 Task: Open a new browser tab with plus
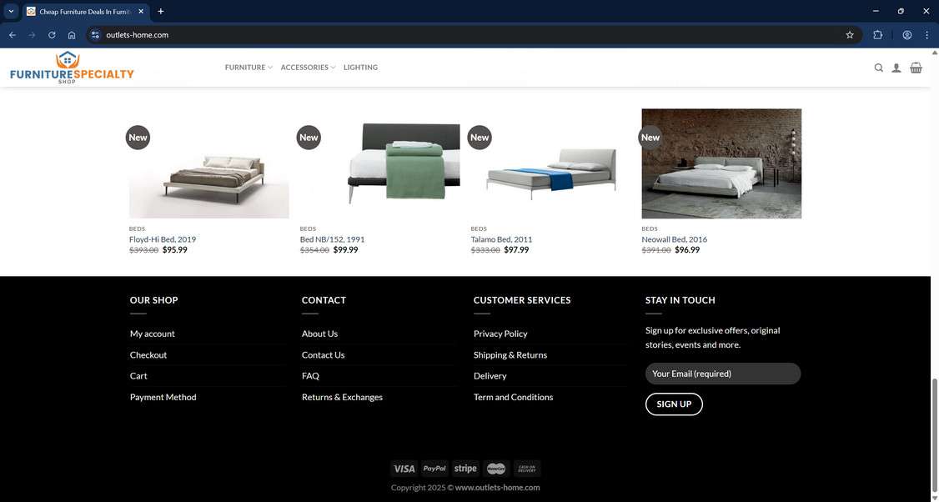click(x=160, y=12)
